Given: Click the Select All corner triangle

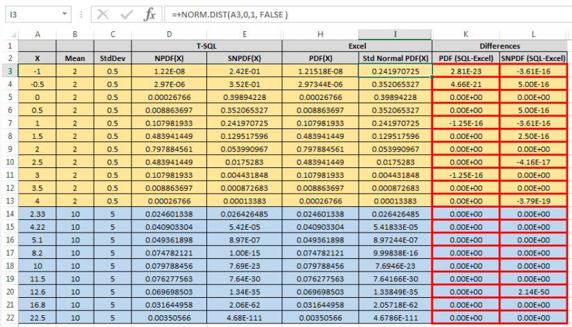Looking at the screenshot, I should (12, 34).
